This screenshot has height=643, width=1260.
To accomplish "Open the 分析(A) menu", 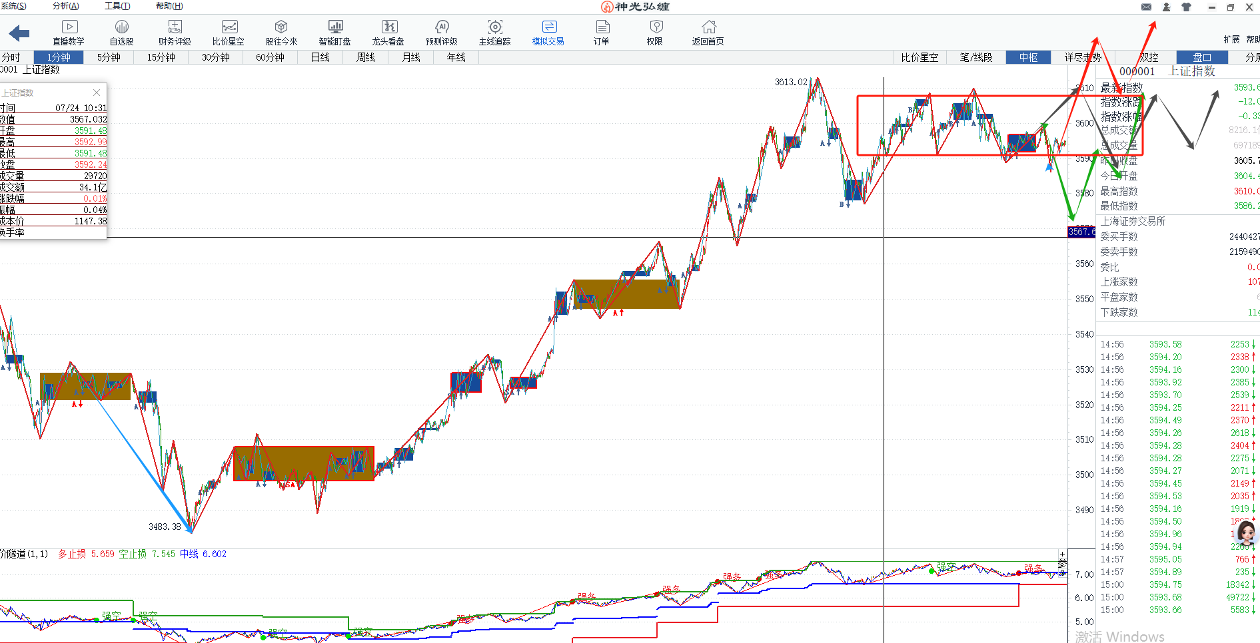I will tap(65, 6).
